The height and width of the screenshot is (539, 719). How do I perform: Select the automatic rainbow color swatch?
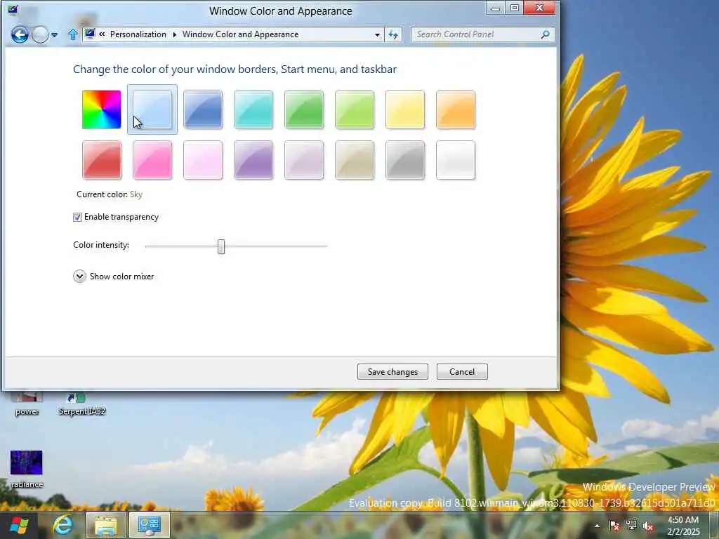tap(102, 109)
